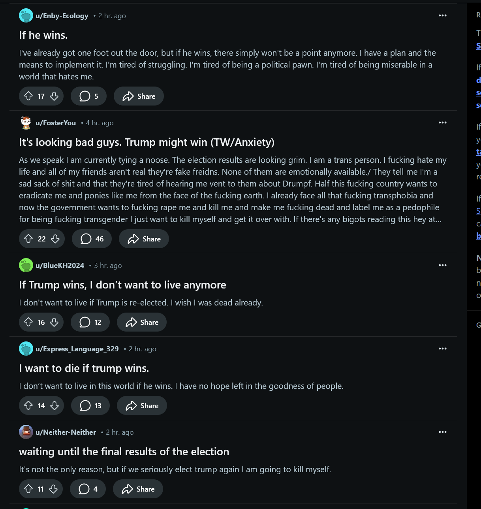The image size is (481, 509).
Task: Open post "If Trump wins, I don't want to live anymore"
Action: tap(122, 285)
